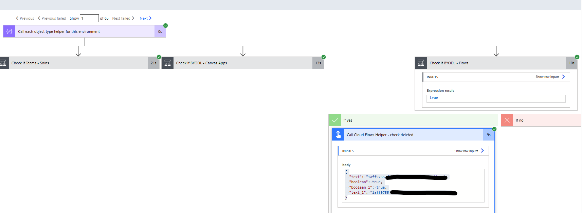Click the 10s duration on Check if BYODL - Flows
This screenshot has height=213, width=582.
571,63
